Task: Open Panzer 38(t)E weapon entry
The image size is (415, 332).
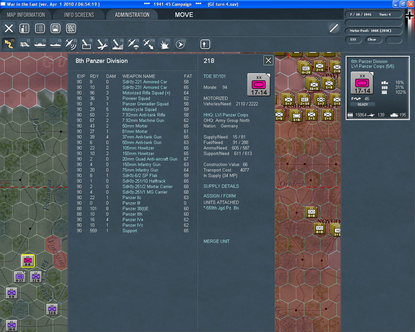Action: [135, 208]
